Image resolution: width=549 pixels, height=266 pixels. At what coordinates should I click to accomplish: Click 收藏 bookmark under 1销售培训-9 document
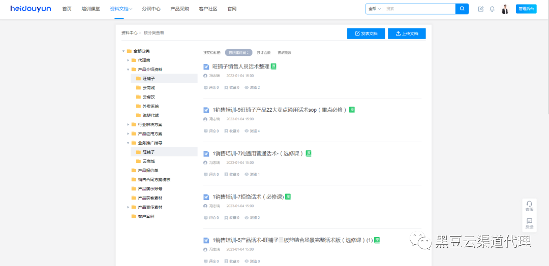click(226, 131)
